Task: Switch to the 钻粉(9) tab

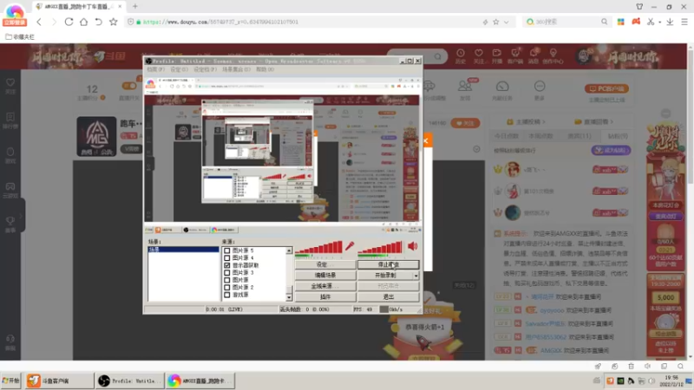Action: click(618, 136)
